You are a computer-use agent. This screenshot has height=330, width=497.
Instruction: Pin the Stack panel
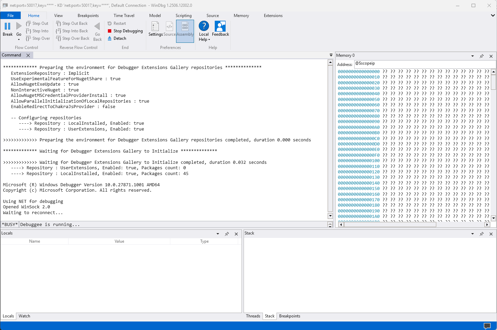(482, 234)
